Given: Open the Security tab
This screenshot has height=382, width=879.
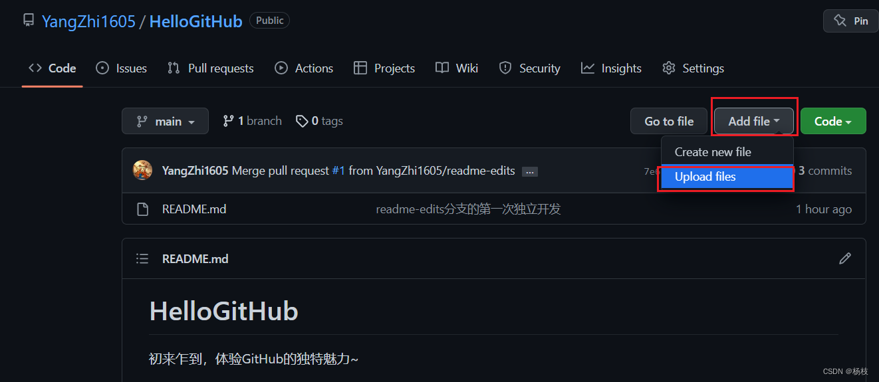Looking at the screenshot, I should point(529,68).
